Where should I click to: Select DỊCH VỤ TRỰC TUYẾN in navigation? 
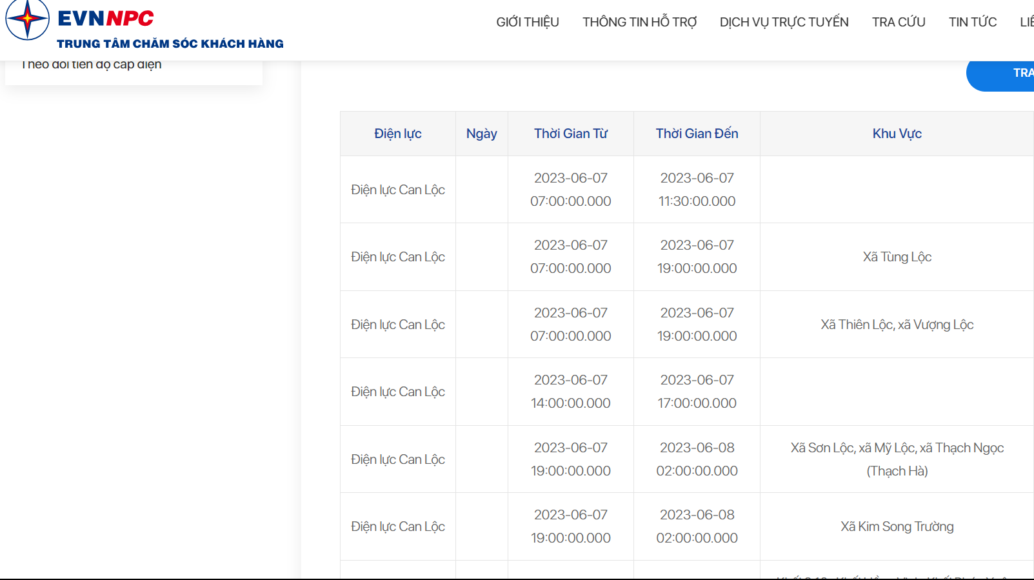pyautogui.click(x=784, y=22)
